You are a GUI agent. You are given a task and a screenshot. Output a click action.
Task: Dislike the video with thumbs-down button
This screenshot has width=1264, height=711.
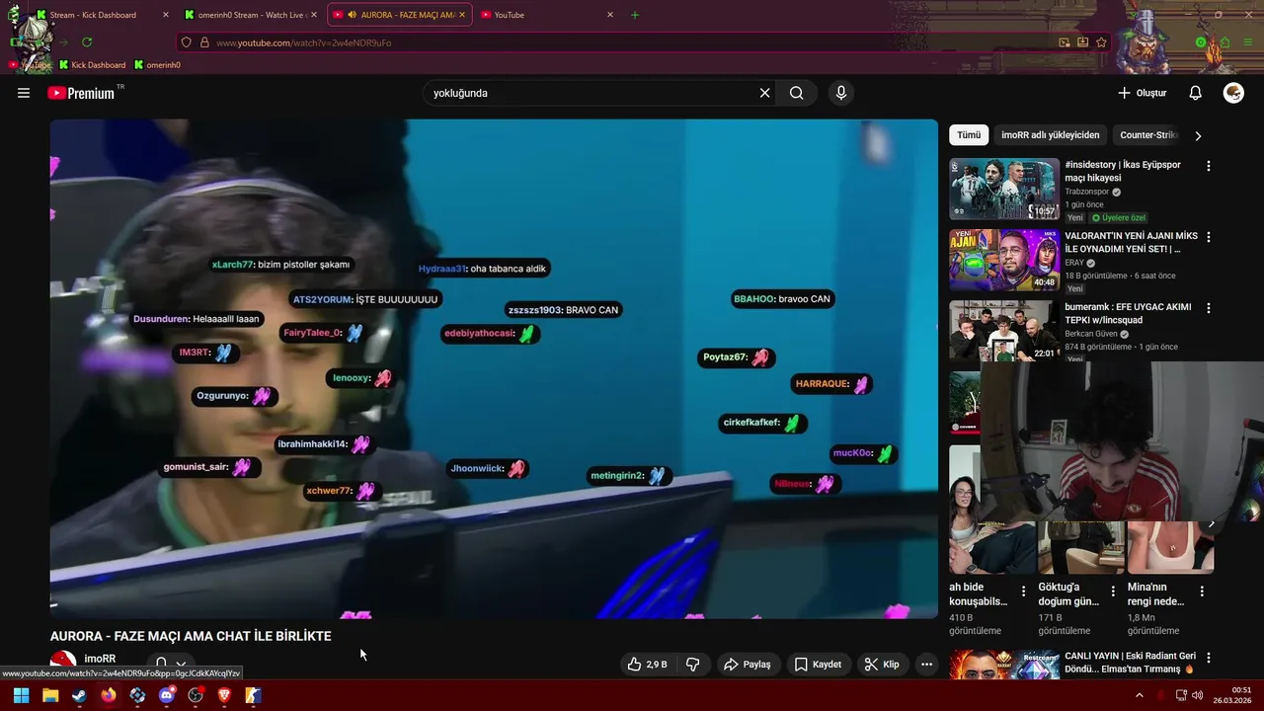[692, 665]
